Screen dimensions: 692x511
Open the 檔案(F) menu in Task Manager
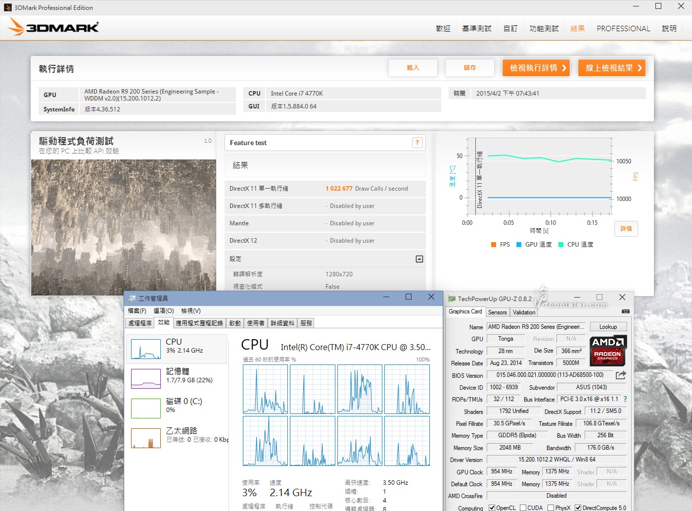click(137, 310)
